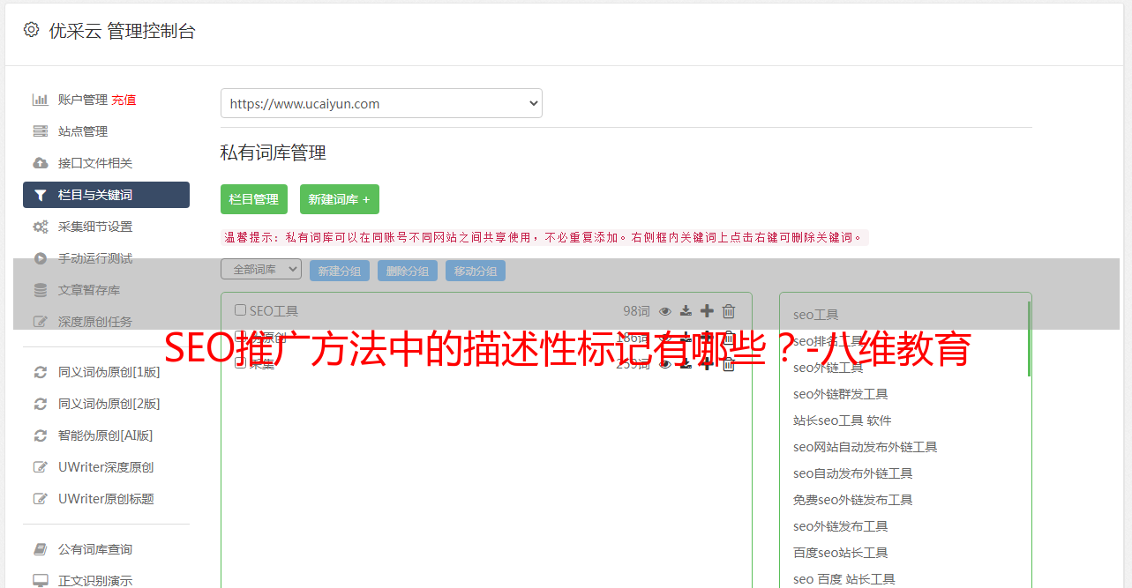Screen dimensions: 1132x588
Task: Click the gear icon beside 优采云 管理控制台
Action: [32, 30]
